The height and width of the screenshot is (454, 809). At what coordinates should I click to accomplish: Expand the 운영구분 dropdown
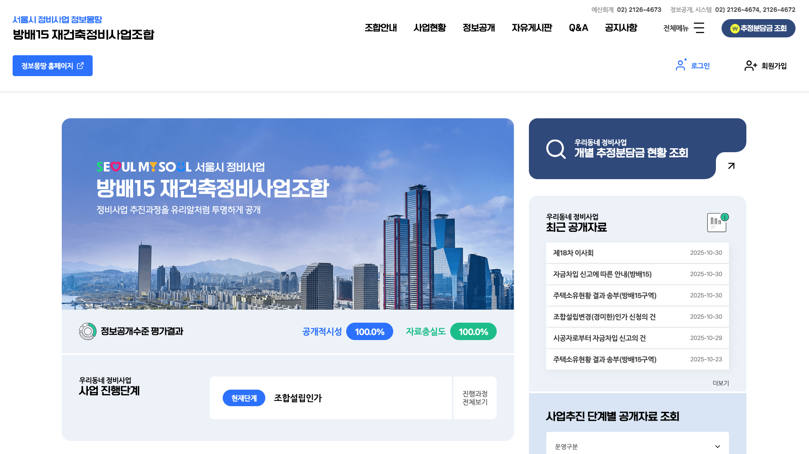[637, 446]
